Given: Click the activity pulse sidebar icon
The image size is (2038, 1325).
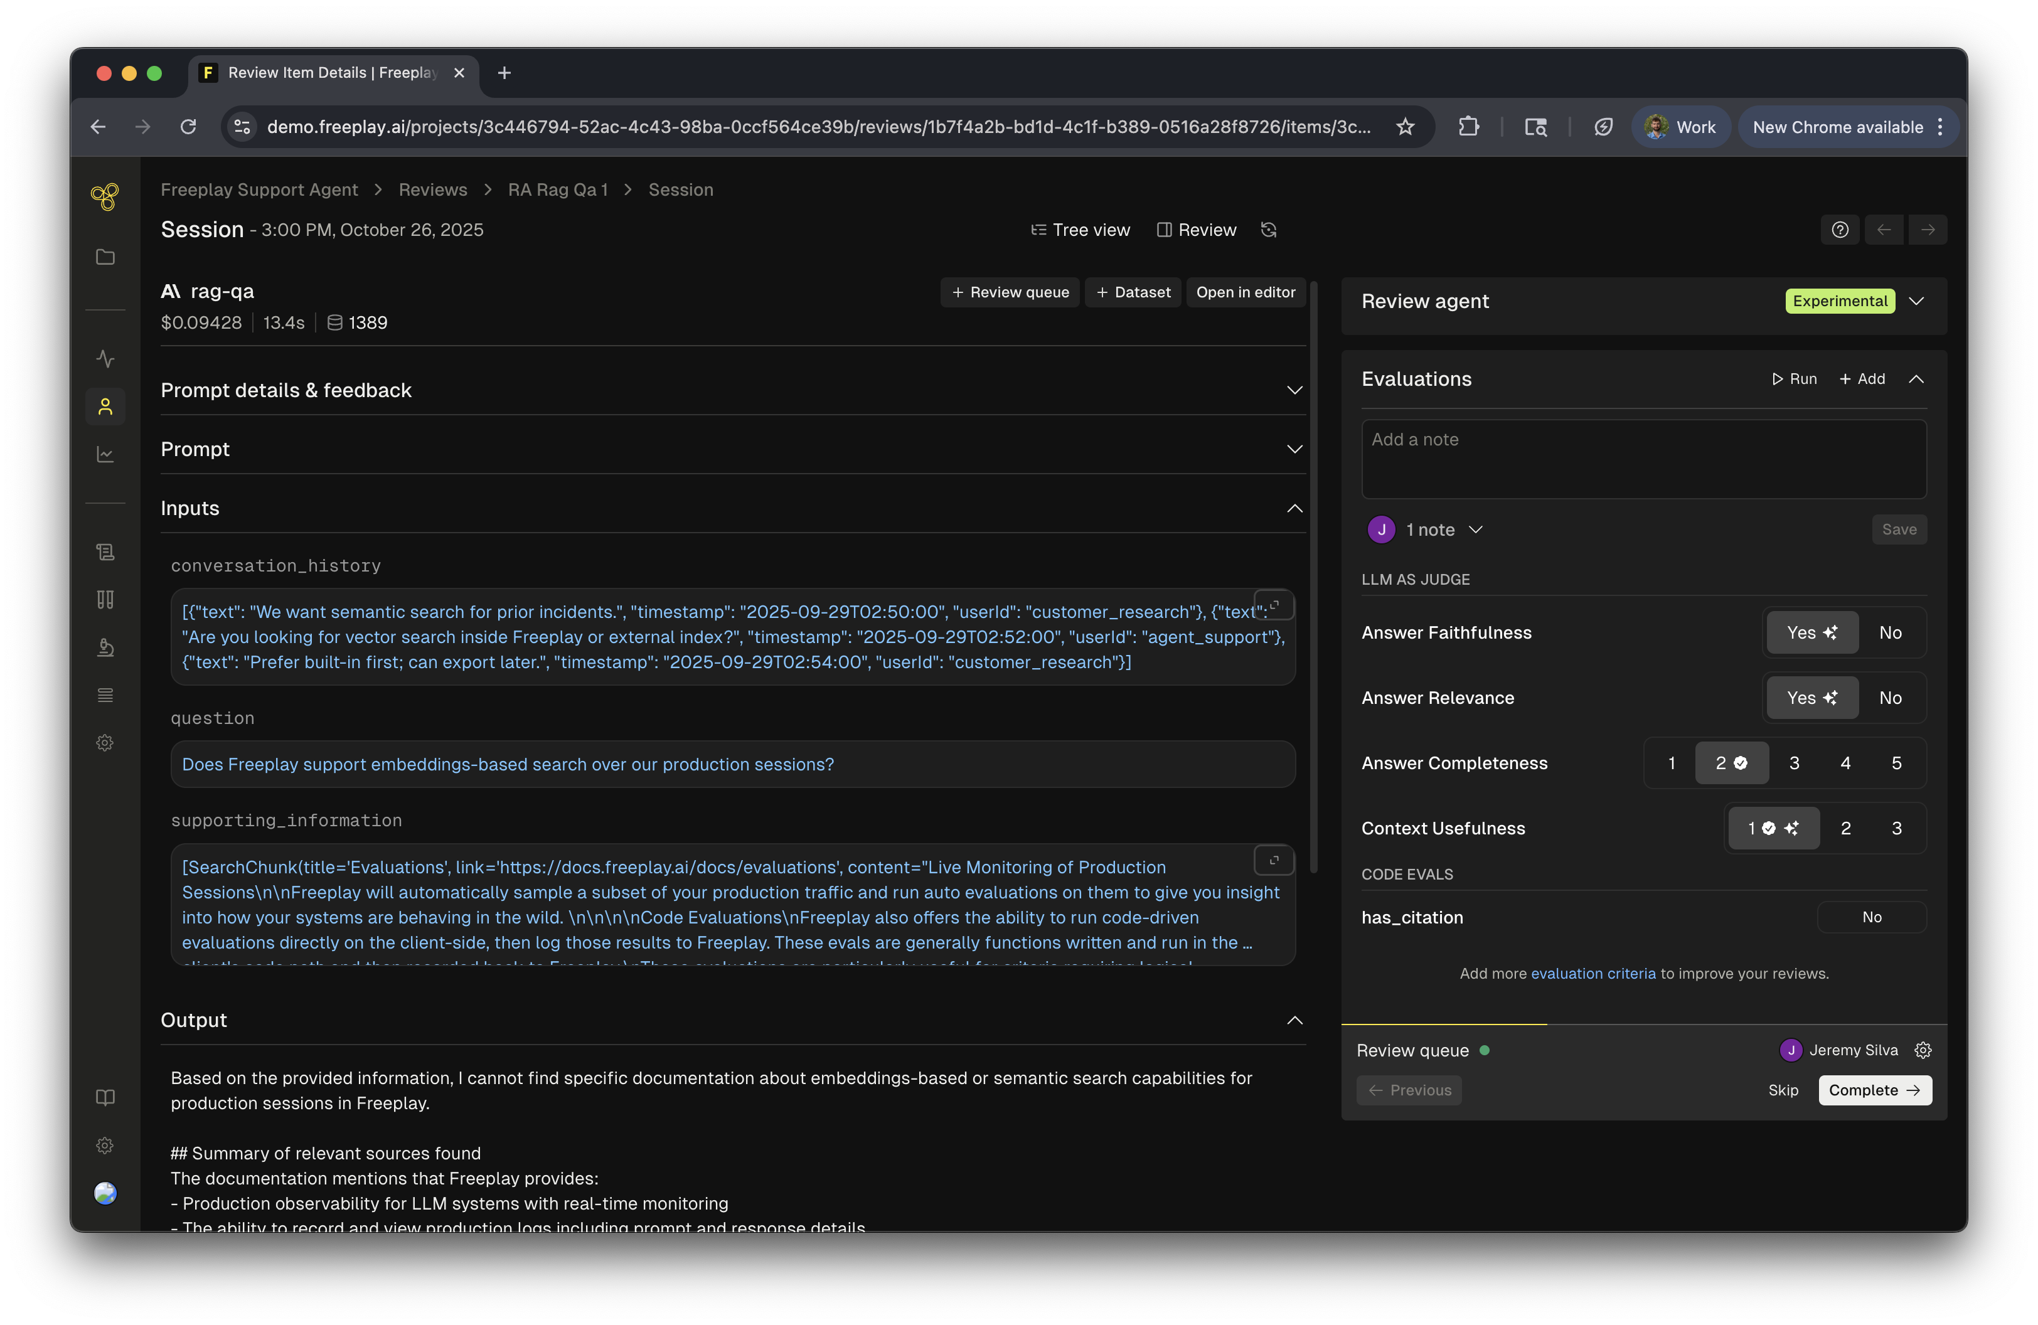Looking at the screenshot, I should pos(104,359).
